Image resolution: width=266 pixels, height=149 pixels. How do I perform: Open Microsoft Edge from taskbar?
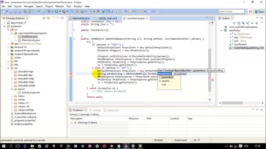[x=25, y=146]
